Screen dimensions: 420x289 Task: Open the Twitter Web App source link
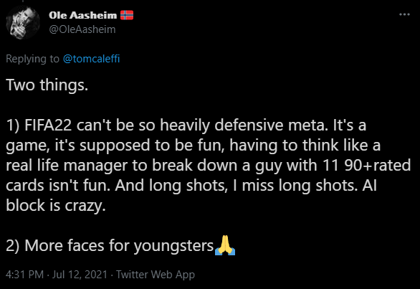click(155, 275)
